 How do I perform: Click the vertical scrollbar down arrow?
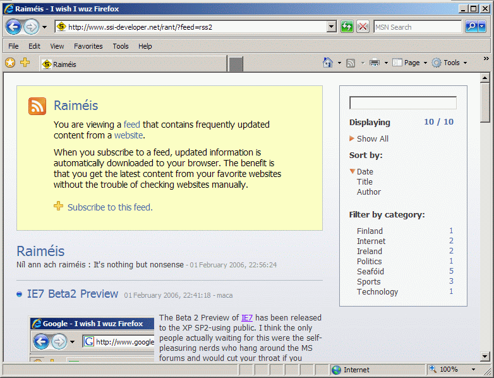coord(485,357)
